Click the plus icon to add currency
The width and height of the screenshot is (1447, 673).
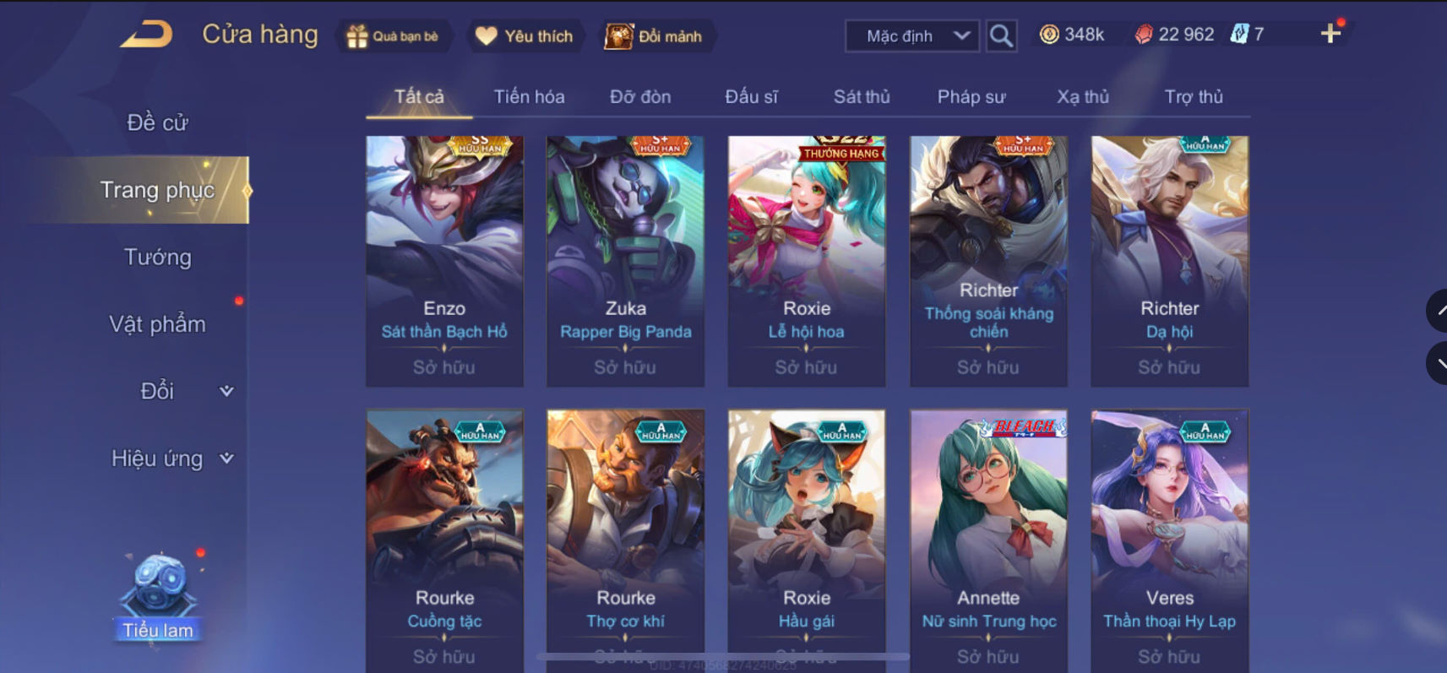click(1330, 34)
